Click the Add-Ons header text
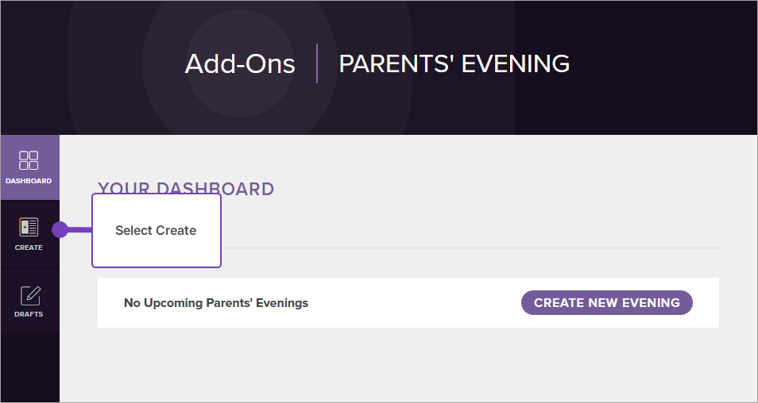The height and width of the screenshot is (403, 758). [240, 64]
